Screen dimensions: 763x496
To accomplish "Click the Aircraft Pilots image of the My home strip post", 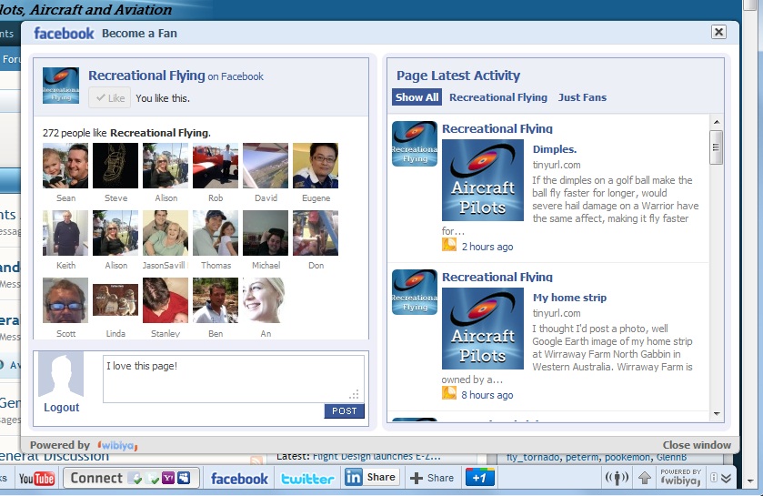I will (x=483, y=329).
